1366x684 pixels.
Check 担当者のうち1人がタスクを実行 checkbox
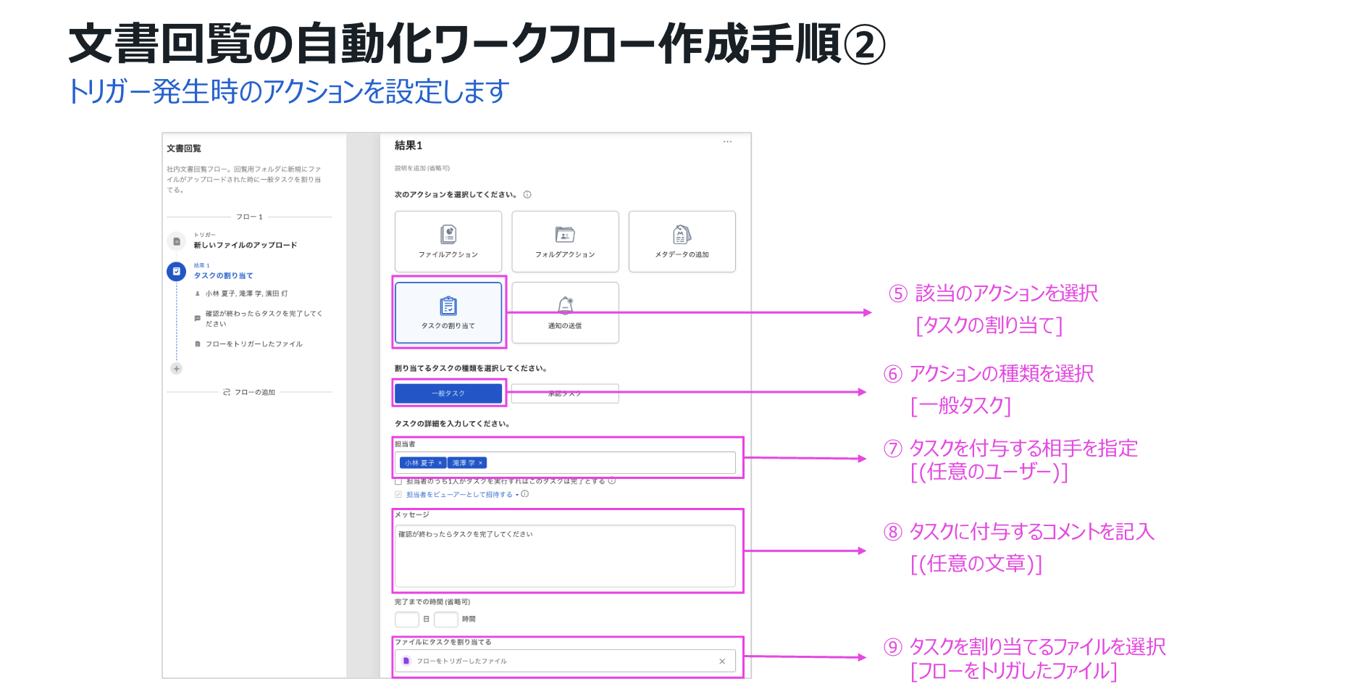[x=398, y=481]
